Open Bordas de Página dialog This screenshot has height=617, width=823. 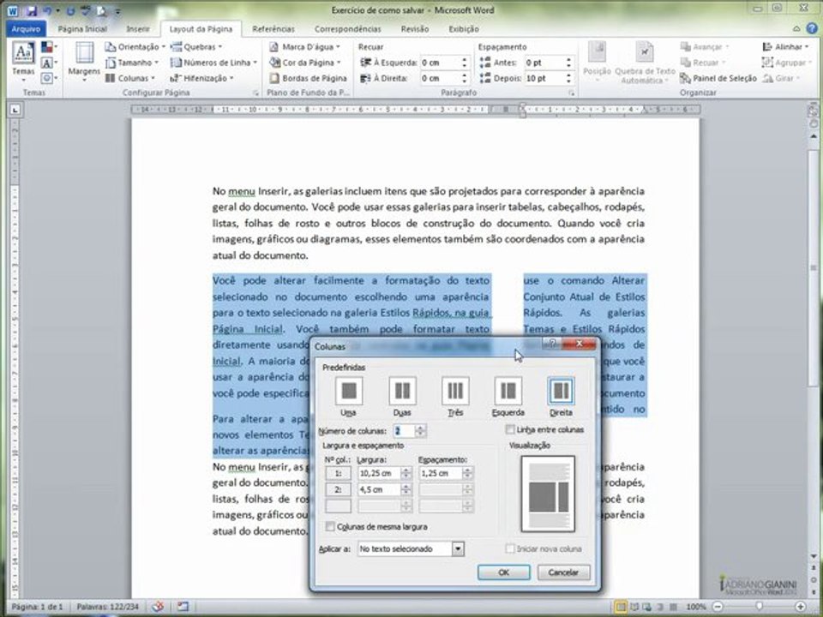point(308,78)
